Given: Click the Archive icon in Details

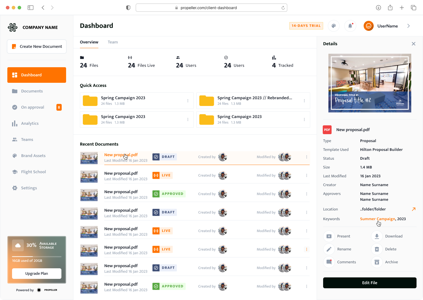Looking at the screenshot, I should 377,262.
